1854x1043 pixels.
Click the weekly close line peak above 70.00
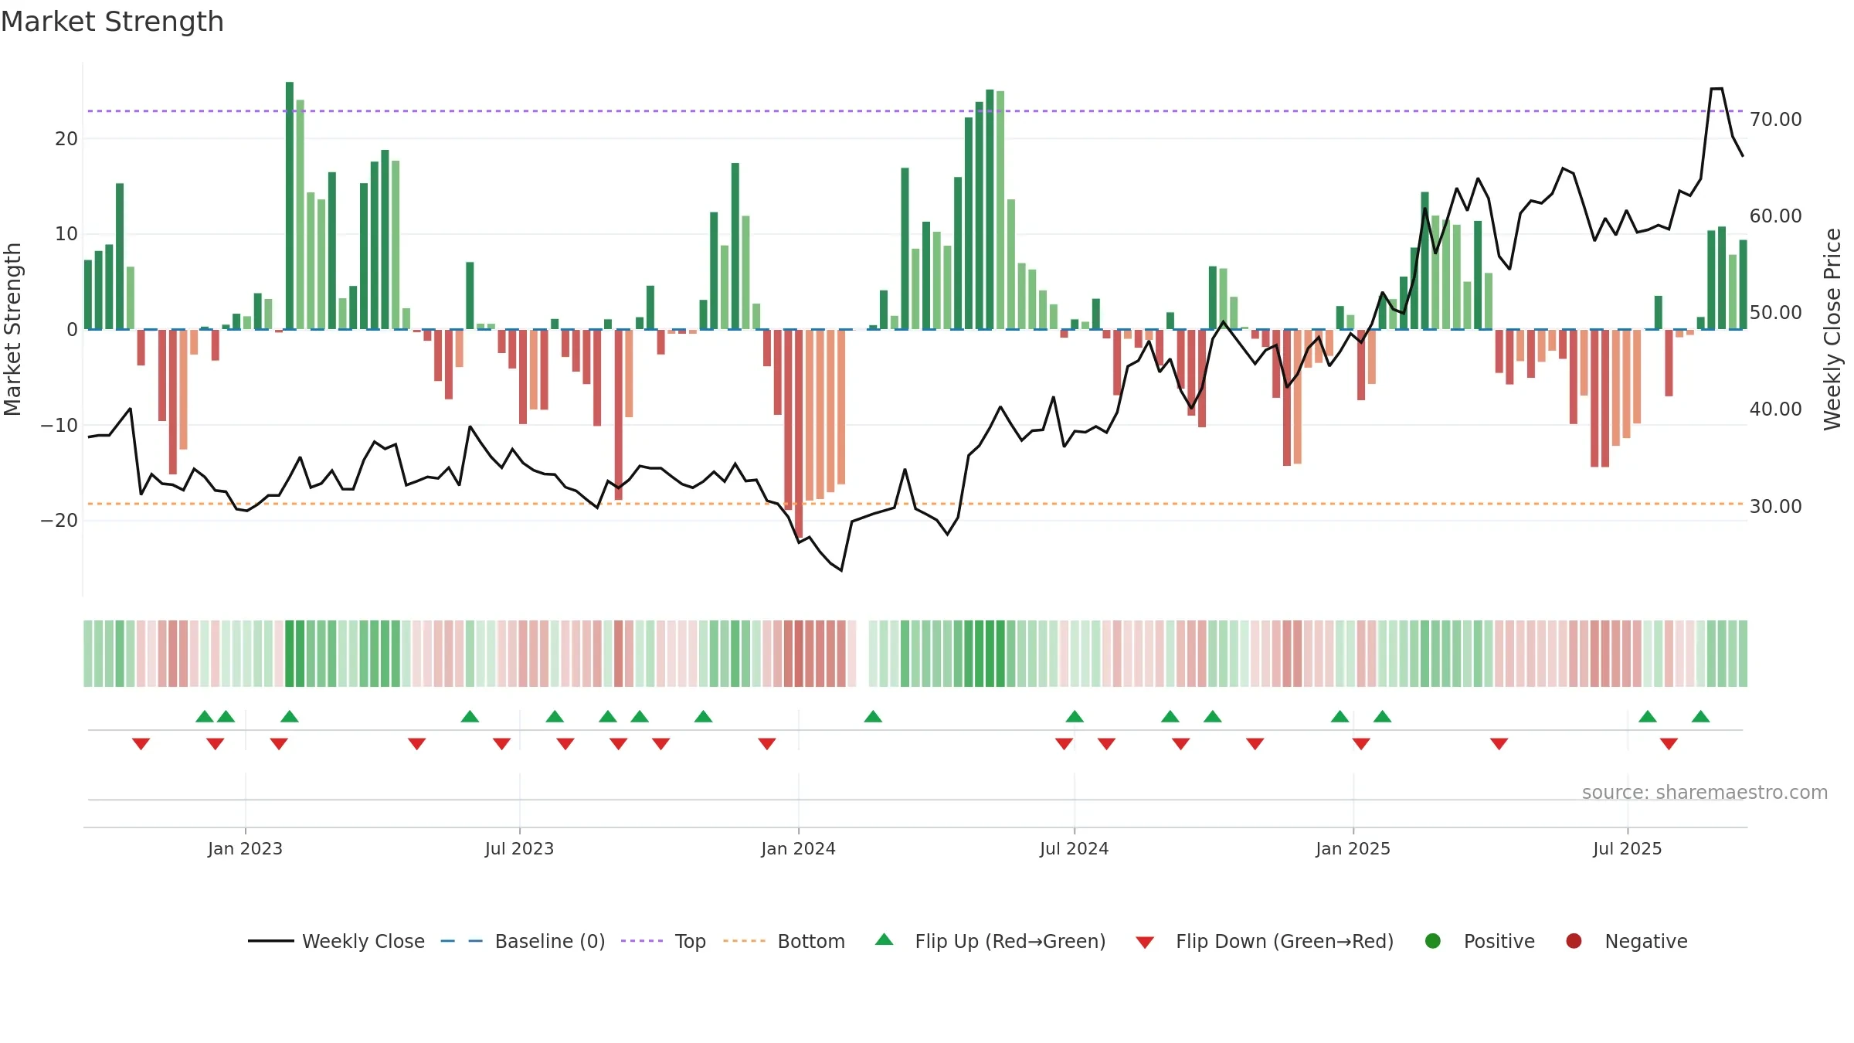[x=1716, y=89]
